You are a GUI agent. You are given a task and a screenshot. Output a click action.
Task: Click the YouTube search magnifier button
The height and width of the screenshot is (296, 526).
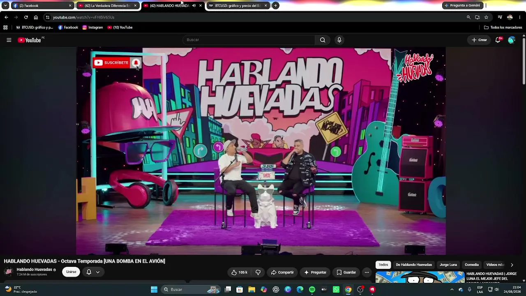coord(323,40)
